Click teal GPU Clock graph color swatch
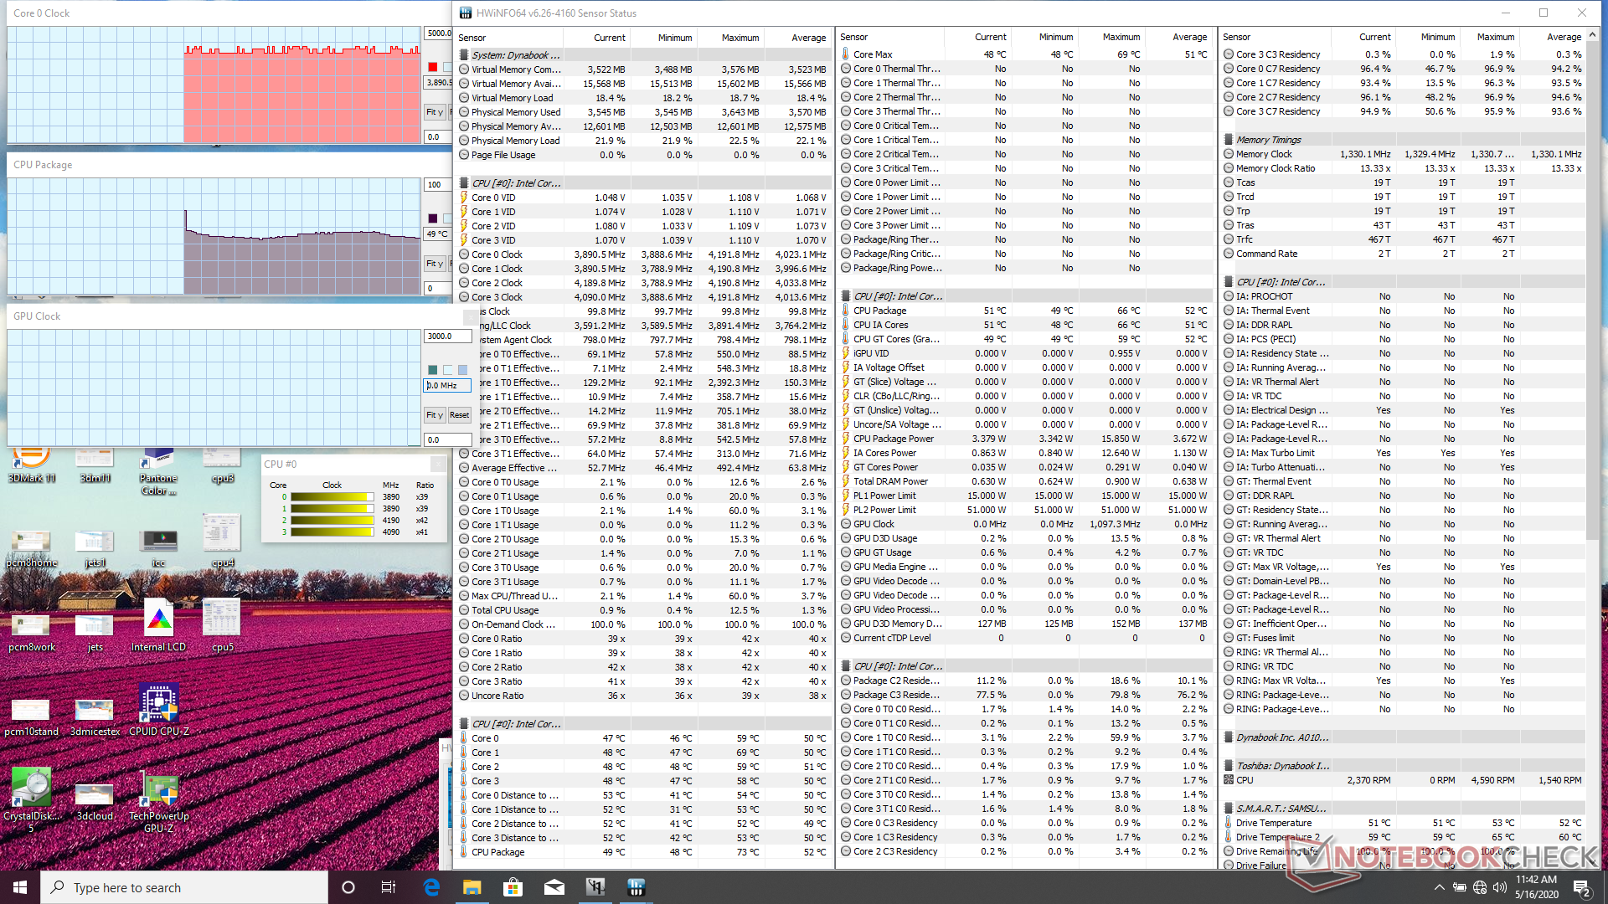This screenshot has width=1608, height=904. (432, 370)
